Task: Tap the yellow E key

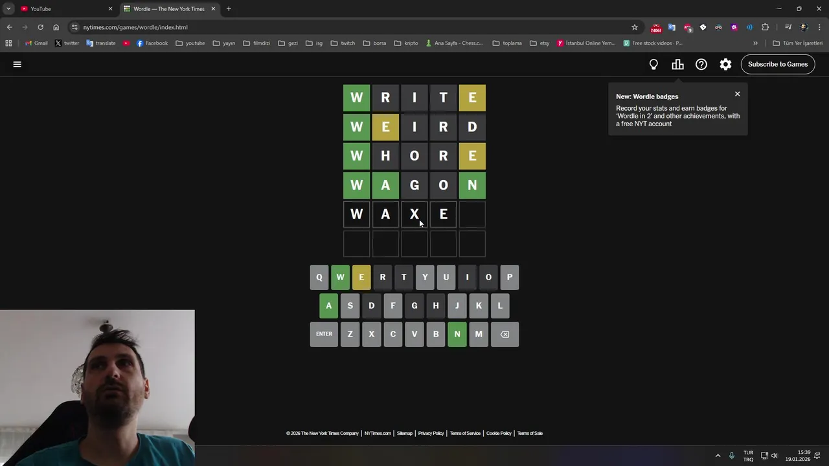Action: 361,277
